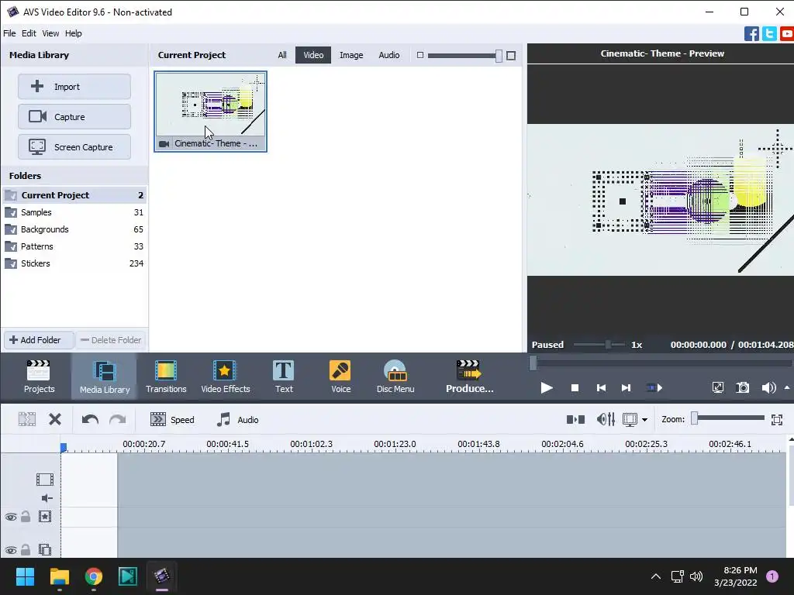Open the timeline view dropdown arrow
The image size is (794, 595).
pyautogui.click(x=644, y=420)
